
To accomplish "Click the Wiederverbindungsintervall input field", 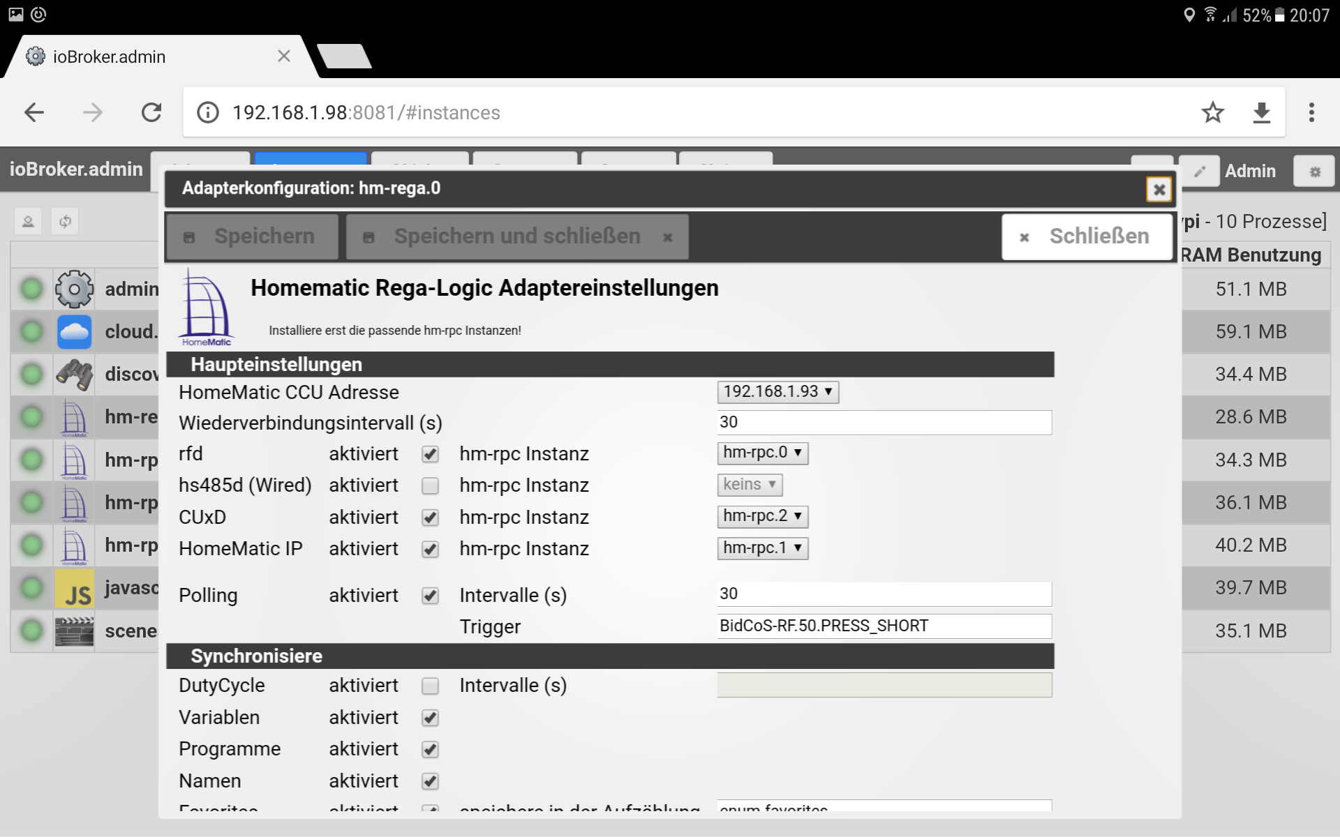I will (x=884, y=423).
